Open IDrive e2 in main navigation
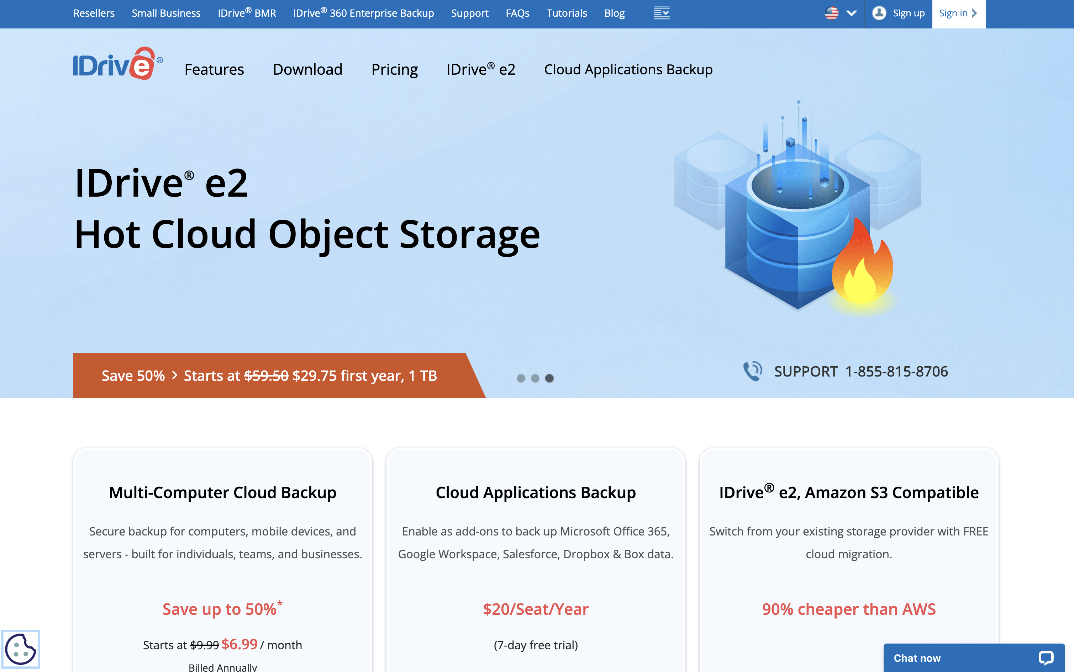The width and height of the screenshot is (1074, 672). coord(481,69)
